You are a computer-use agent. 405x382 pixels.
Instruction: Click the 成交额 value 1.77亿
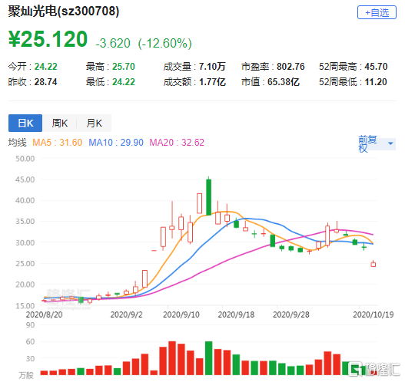tap(212, 82)
